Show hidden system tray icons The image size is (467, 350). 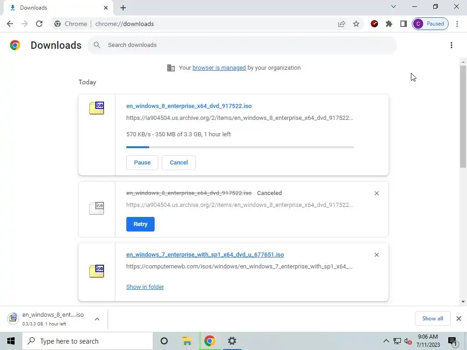click(x=386, y=341)
